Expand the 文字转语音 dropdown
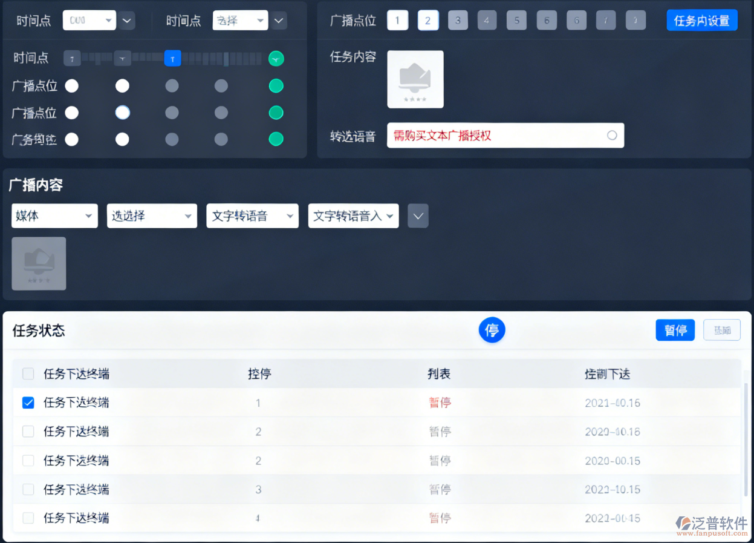Screen dimensions: 754x543 252,216
